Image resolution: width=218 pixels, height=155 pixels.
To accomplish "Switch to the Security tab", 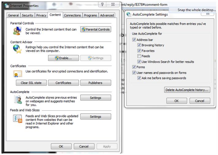I will 27,15.
